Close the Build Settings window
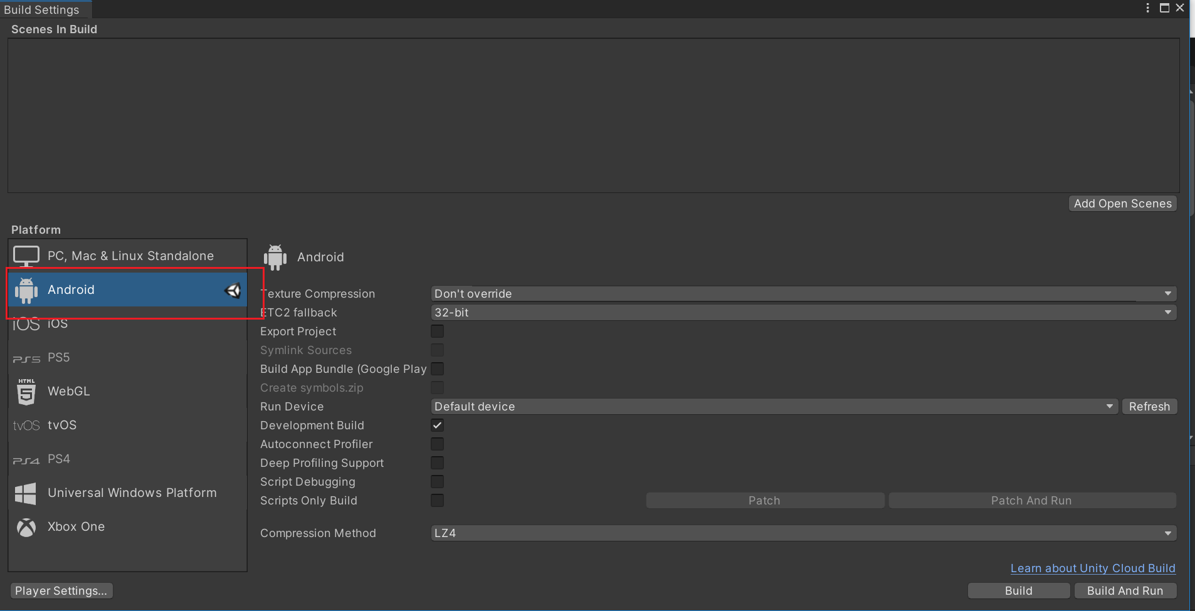1195x611 pixels. point(1179,8)
